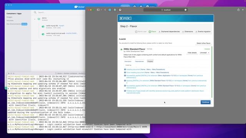The image size is (246, 138).
Task: Open a new Safari tab with plus
Action: [x=243, y=10]
